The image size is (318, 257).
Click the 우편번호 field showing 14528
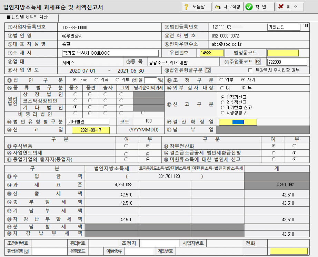pyautogui.click(x=212, y=53)
